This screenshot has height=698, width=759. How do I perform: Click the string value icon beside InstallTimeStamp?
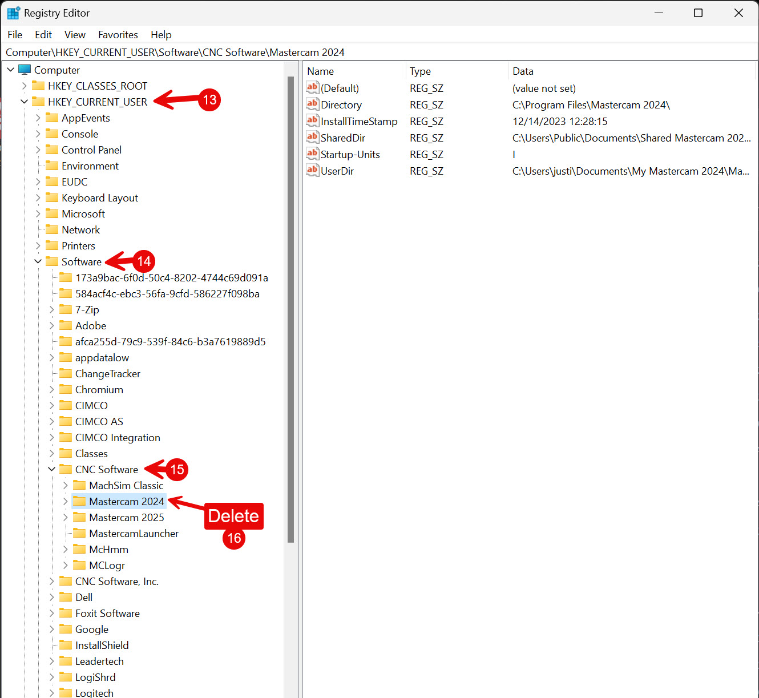click(313, 120)
